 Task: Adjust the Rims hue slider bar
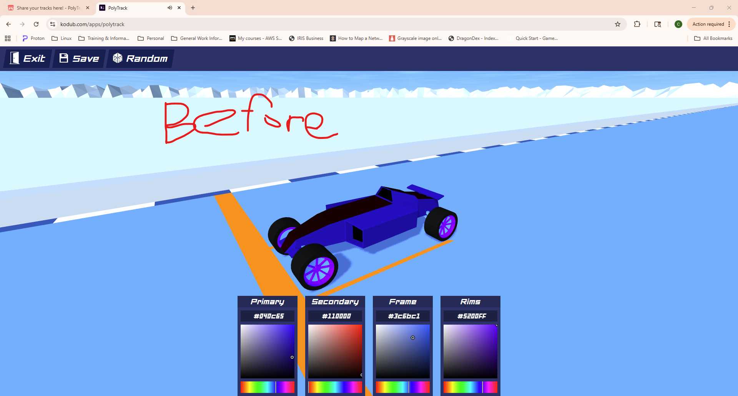[470, 387]
